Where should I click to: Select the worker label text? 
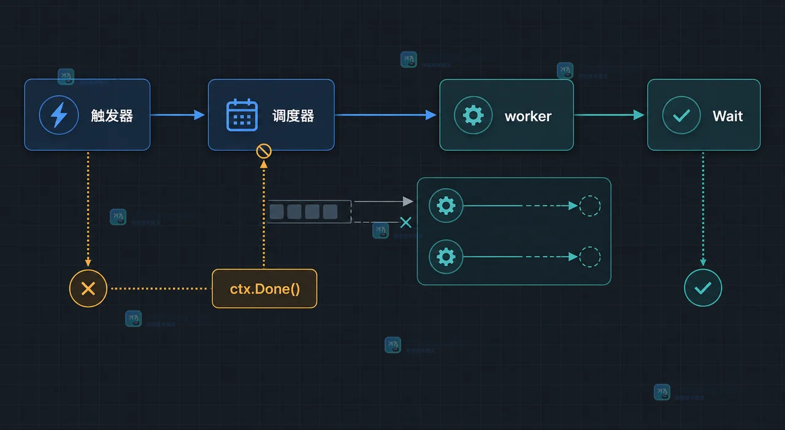pos(528,116)
